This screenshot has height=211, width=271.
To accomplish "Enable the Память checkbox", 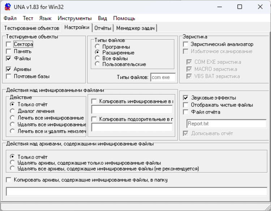I will click(x=8, y=52).
